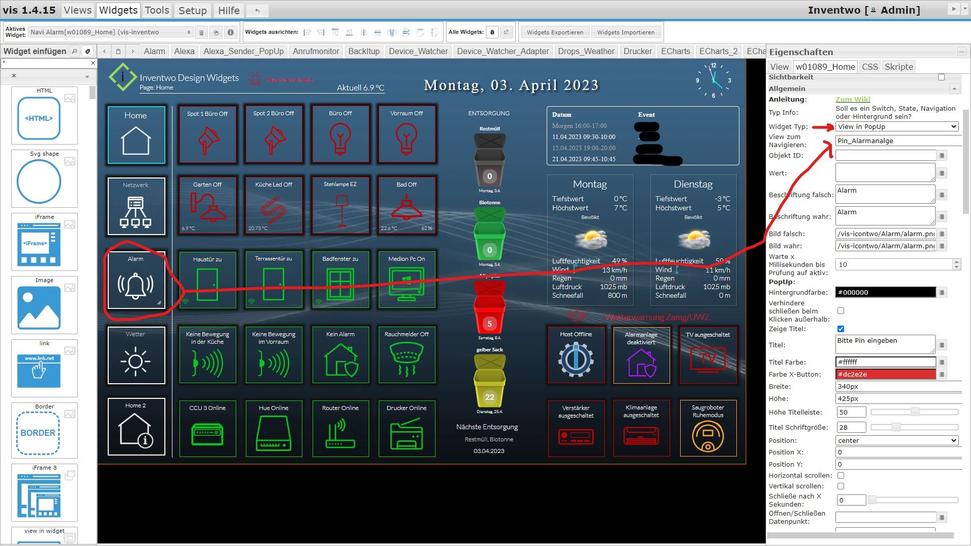
Task: Delete the active widget with trash icon
Action: click(x=201, y=32)
